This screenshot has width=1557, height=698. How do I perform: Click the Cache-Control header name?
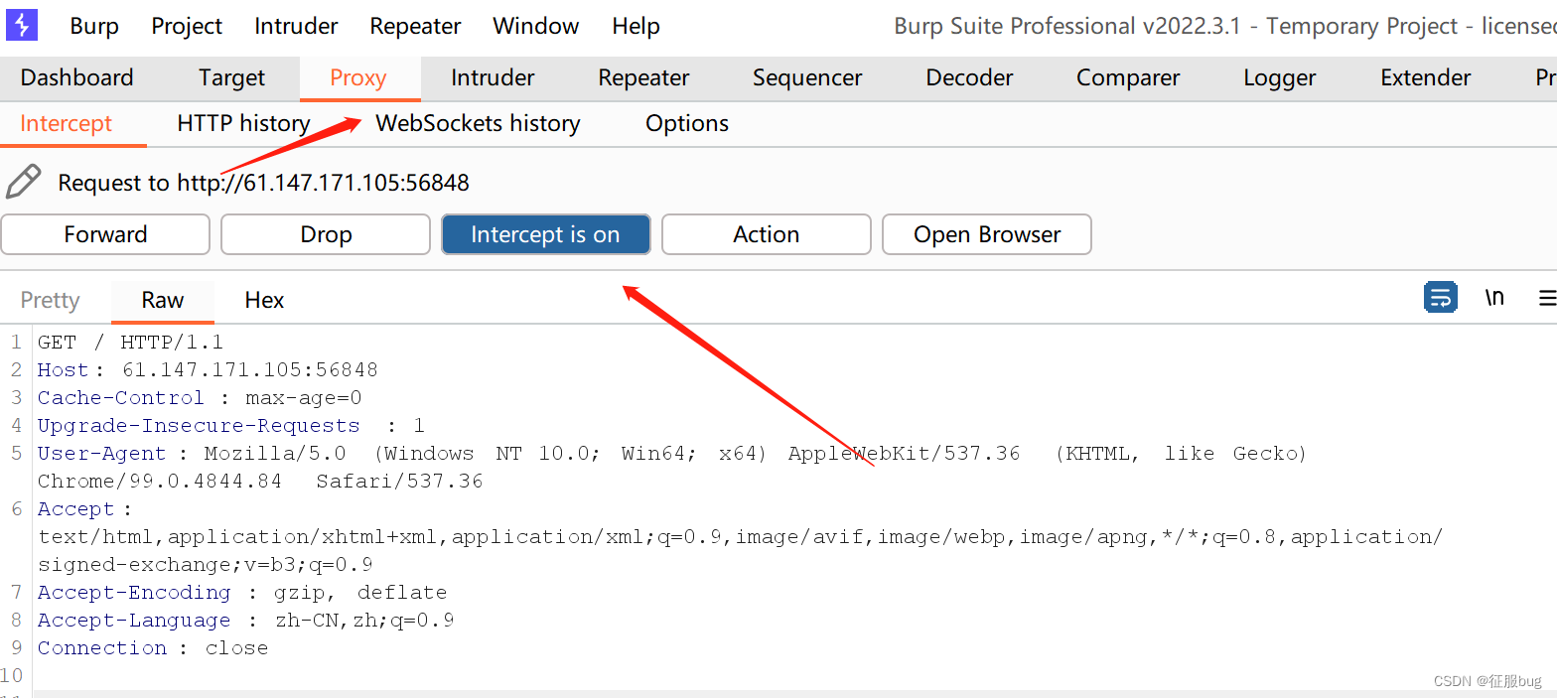click(121, 398)
